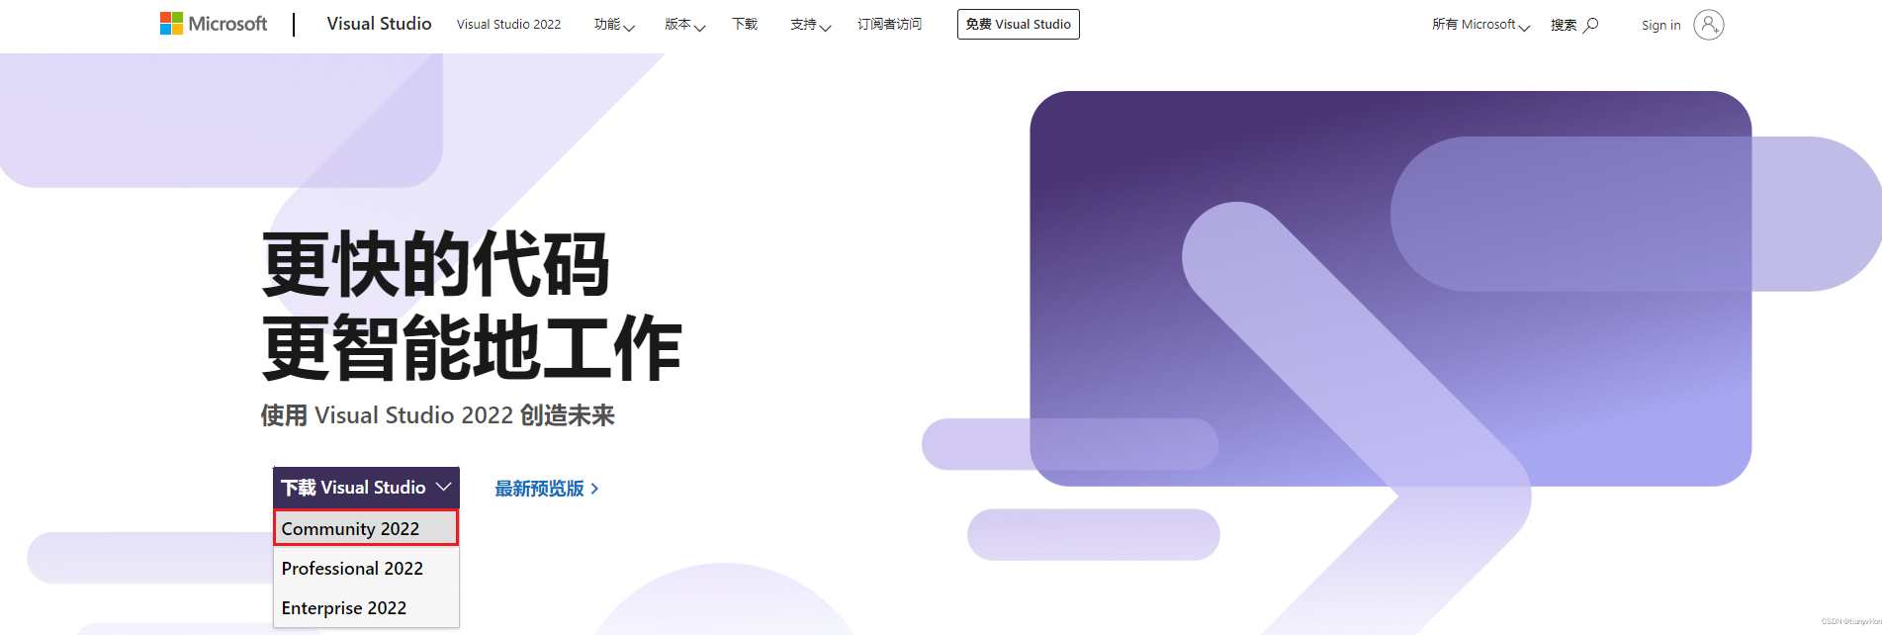Viewport: 1882px width, 635px height.
Task: Expand the 支持 menu
Action: click(x=810, y=25)
